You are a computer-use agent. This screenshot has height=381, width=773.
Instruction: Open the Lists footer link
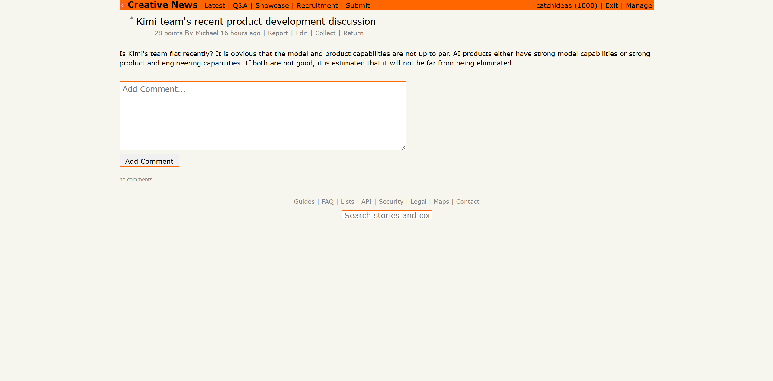point(347,202)
